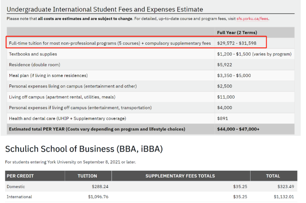Click the Schulich School of Business heading

pyautogui.click(x=84, y=149)
